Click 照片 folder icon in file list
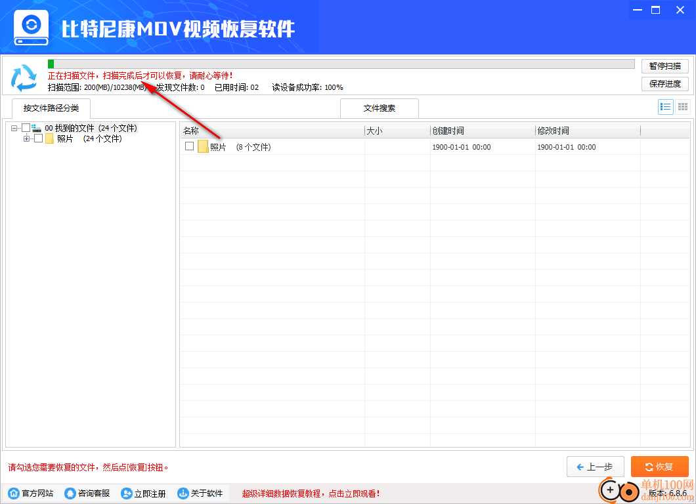The height and width of the screenshot is (504, 696). (203, 146)
